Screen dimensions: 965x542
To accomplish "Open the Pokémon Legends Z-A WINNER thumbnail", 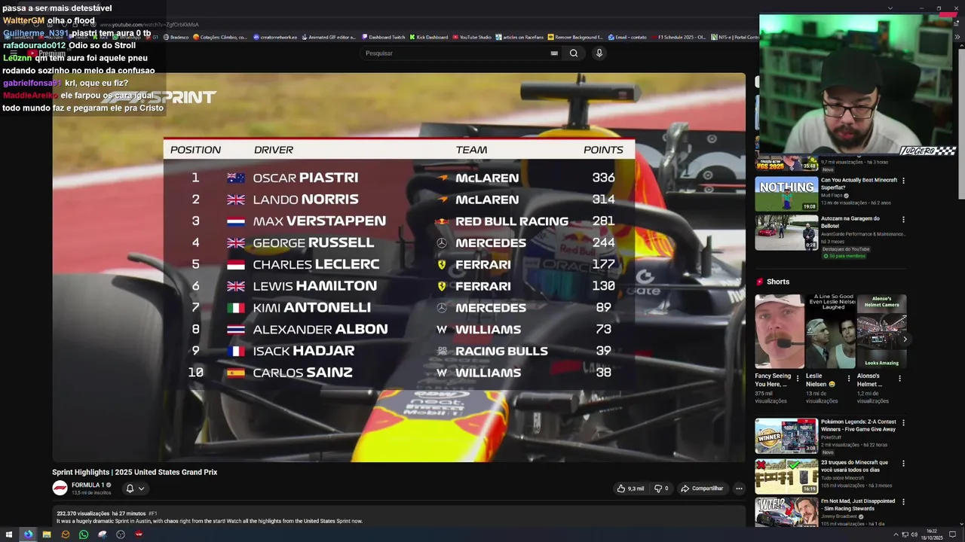I will pyautogui.click(x=786, y=435).
